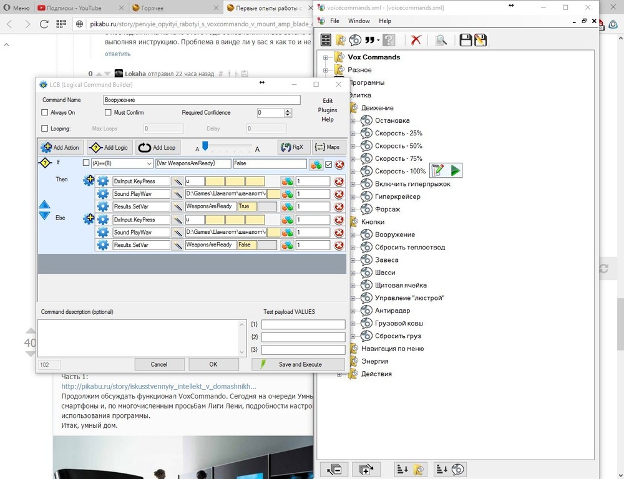This screenshot has height=479, width=624.
Task: Click the Required Confidence spinner arrows
Action: [288, 113]
